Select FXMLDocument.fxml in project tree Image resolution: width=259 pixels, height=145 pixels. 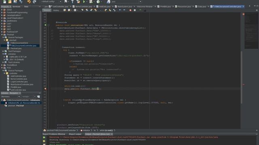[x=19, y=43]
